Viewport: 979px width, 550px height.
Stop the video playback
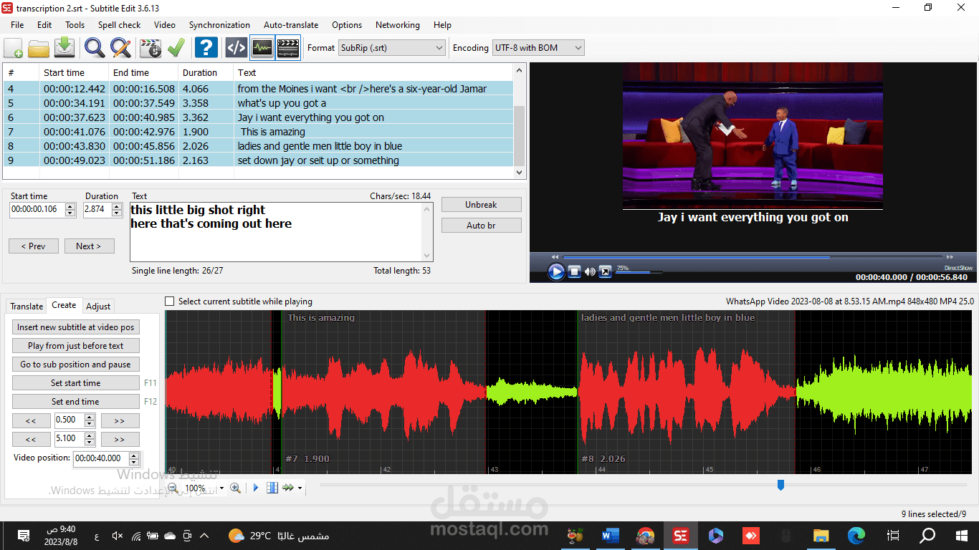(x=574, y=271)
